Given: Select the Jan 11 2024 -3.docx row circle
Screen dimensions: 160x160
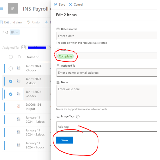Looking at the screenshot, I should [x=11, y=68].
